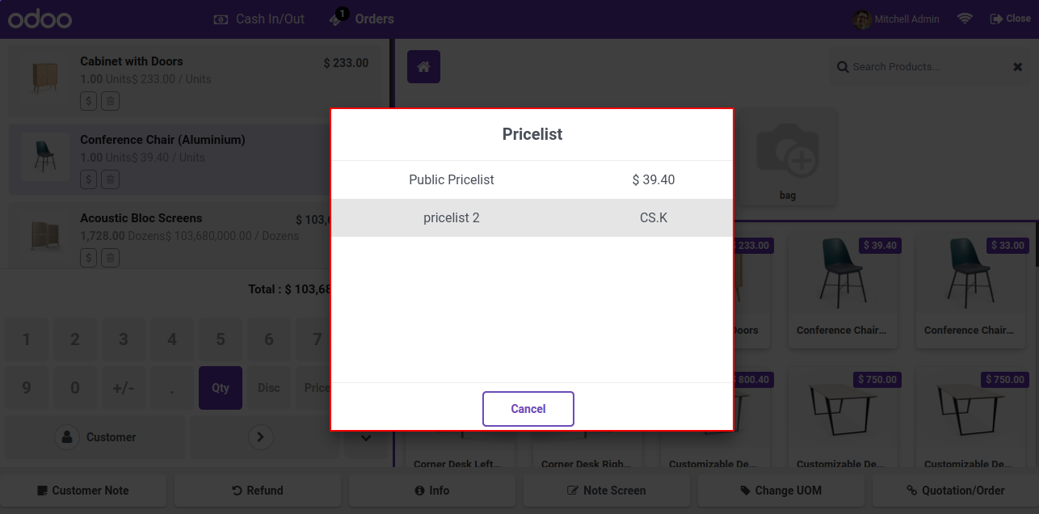Clear the product search with the X icon
1039x514 pixels.
1018,67
